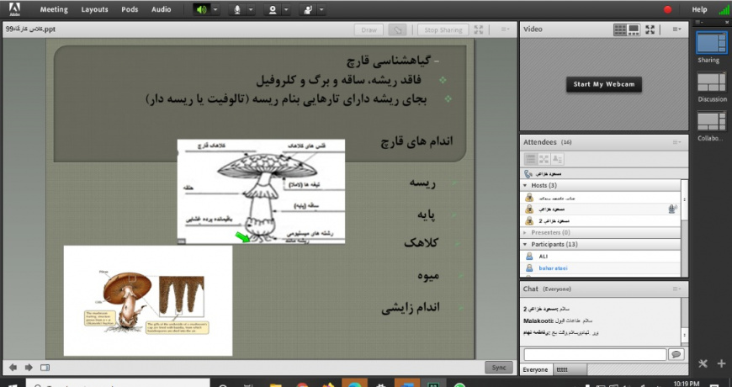
Task: Select the attendee status view icon
Action: (557, 159)
